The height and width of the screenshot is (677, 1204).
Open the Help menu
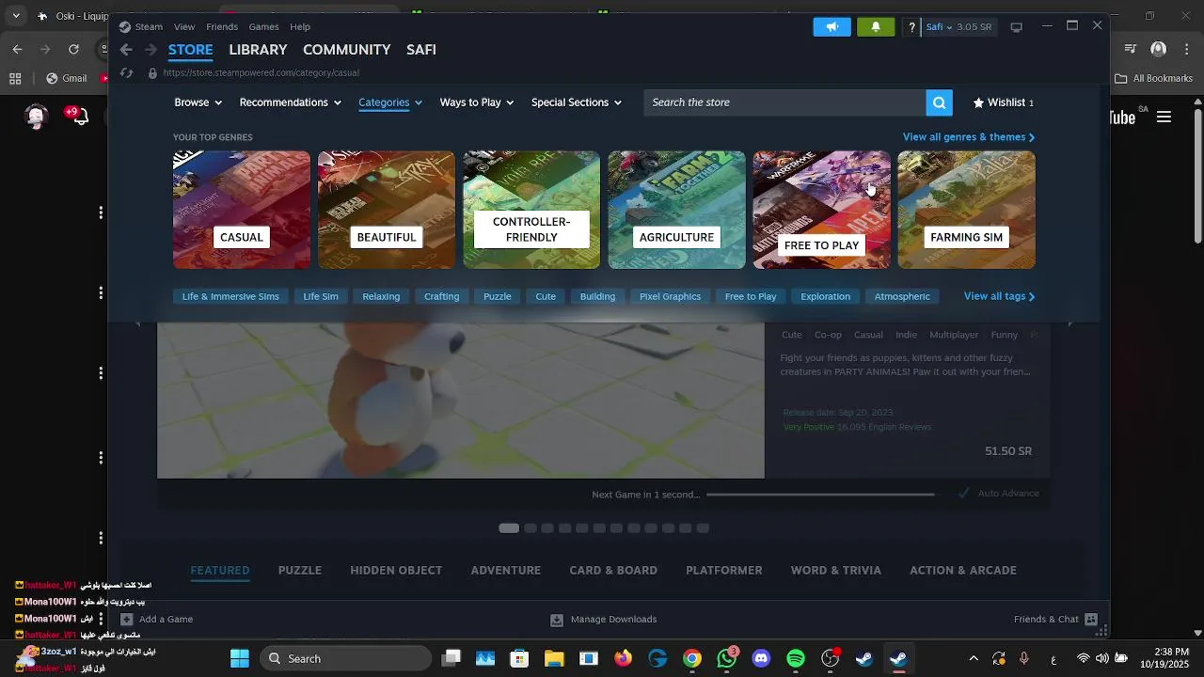[300, 27]
